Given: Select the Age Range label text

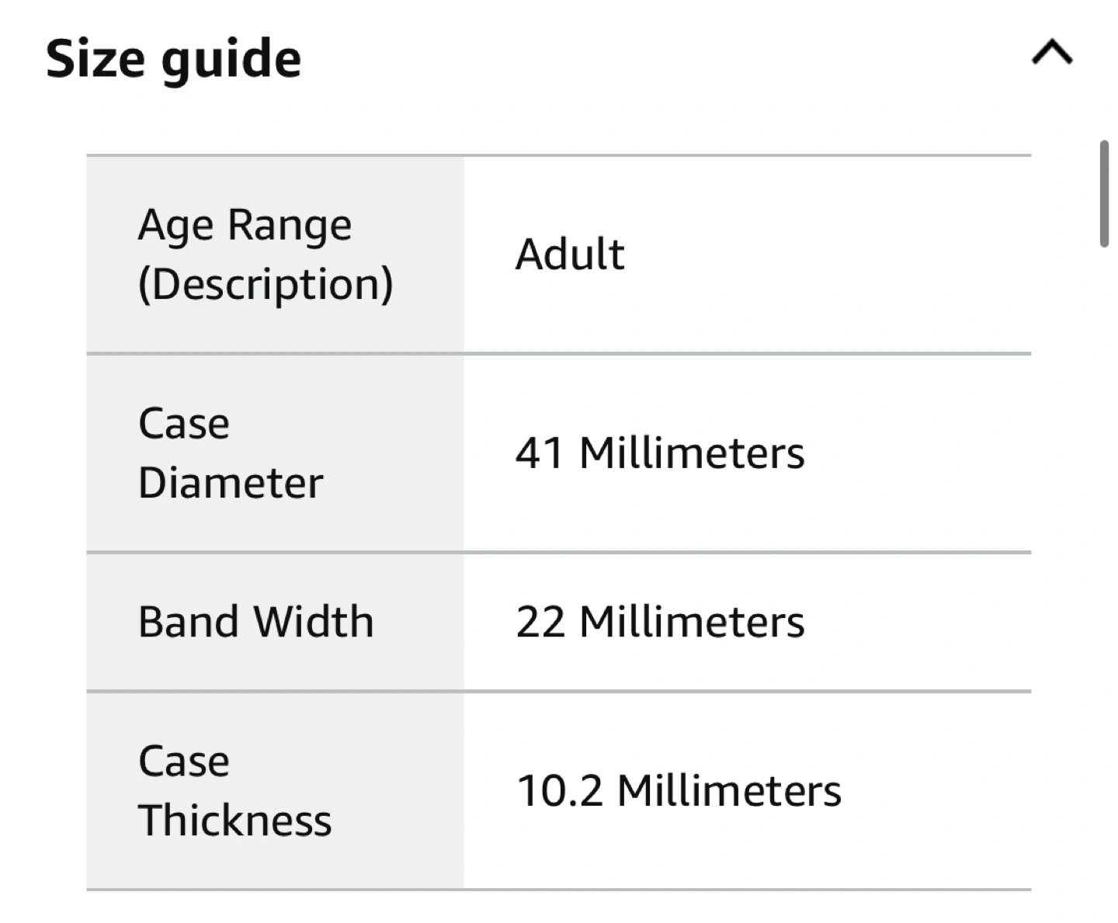Looking at the screenshot, I should 245,225.
